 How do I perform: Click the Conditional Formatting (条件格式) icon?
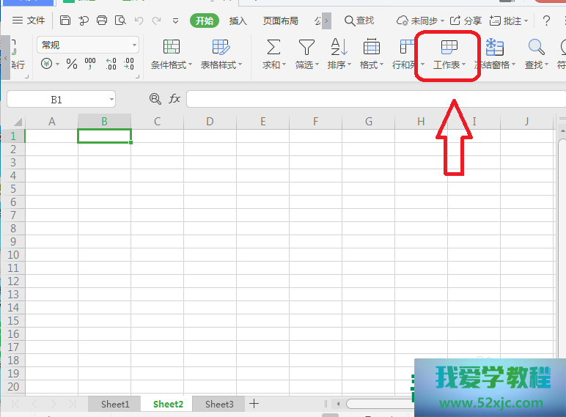tap(171, 48)
